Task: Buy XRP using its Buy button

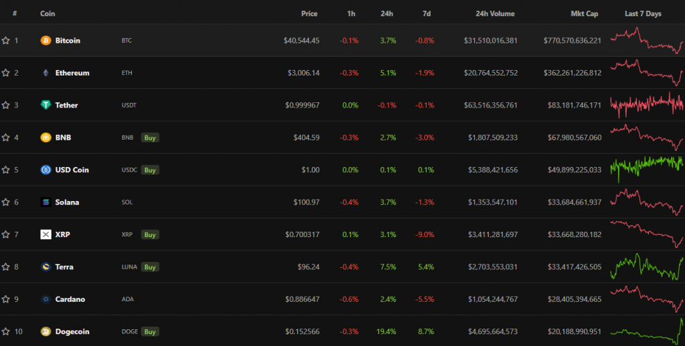Action: click(x=150, y=234)
